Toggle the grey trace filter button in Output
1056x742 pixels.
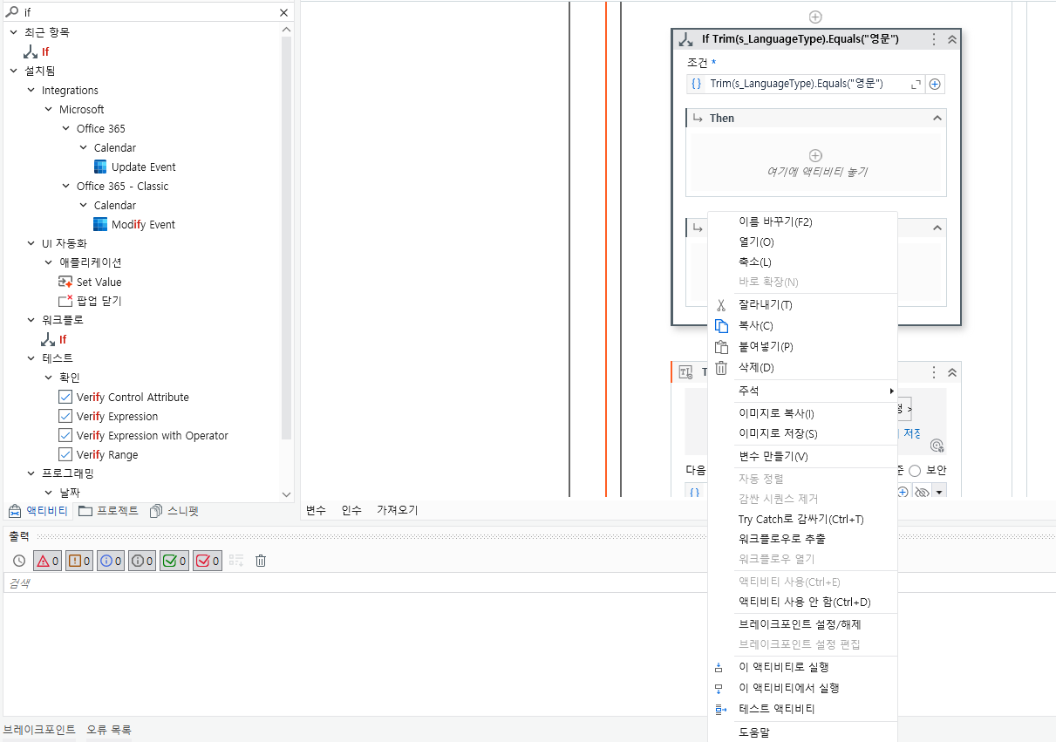pos(142,561)
